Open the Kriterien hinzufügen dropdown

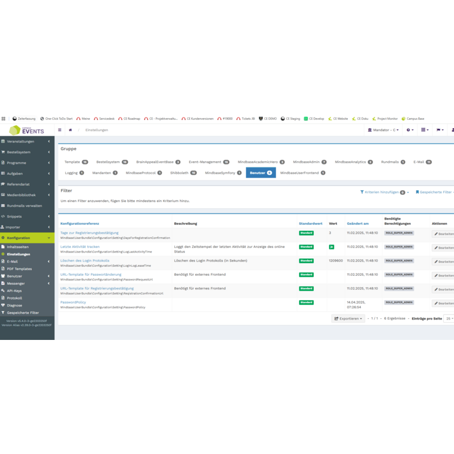coord(384,192)
